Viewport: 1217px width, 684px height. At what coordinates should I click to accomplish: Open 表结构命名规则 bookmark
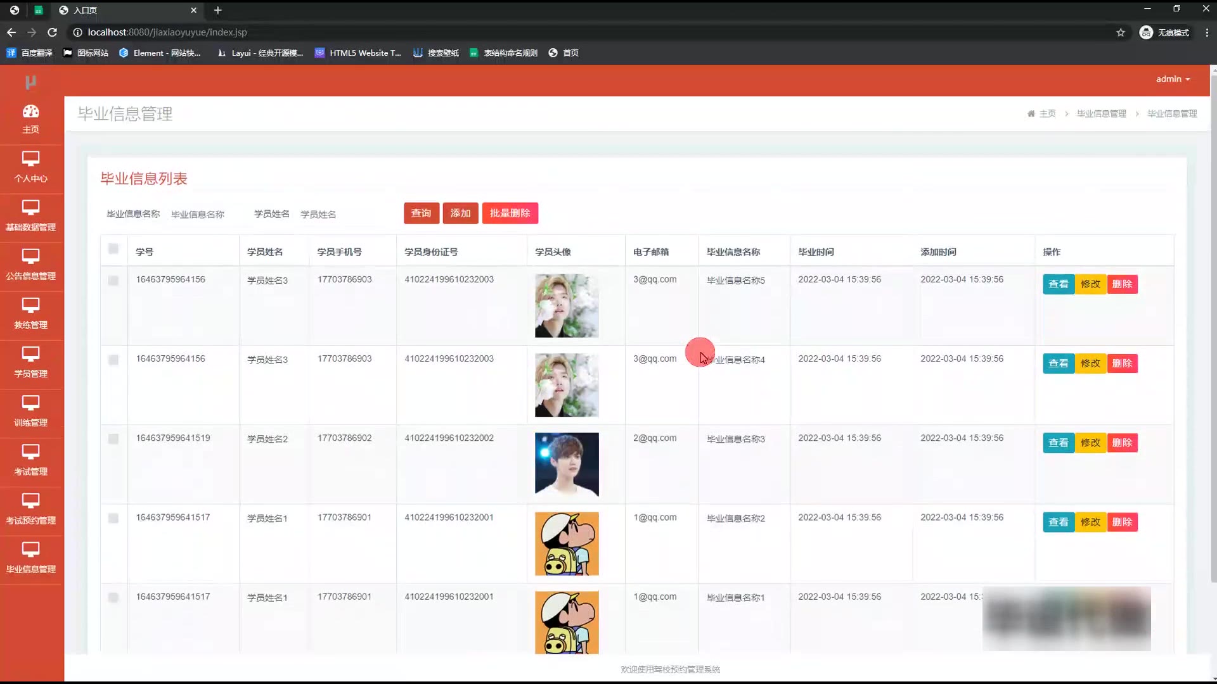point(503,53)
